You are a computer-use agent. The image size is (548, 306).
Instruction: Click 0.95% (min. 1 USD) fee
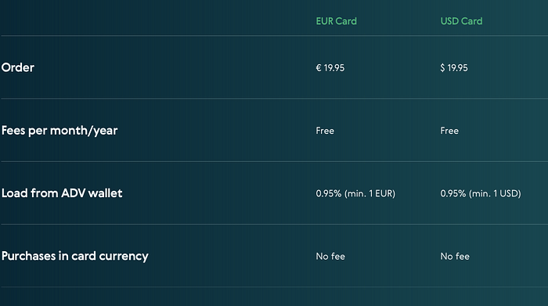481,193
